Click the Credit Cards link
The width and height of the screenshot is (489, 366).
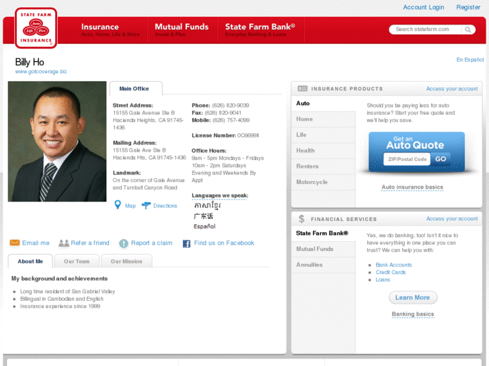pyautogui.click(x=390, y=272)
